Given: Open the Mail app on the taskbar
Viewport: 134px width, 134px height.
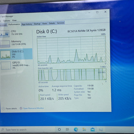Looking at the screenshot, I should (92, 129).
